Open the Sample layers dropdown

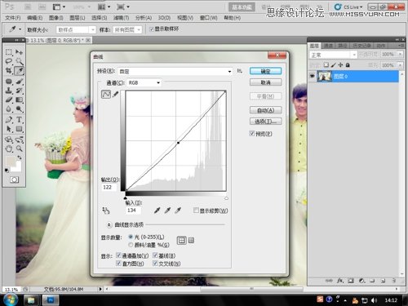[127, 29]
